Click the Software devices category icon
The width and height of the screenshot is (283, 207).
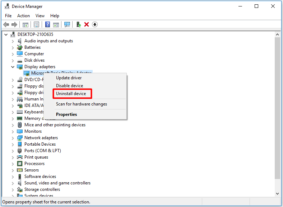click(20, 177)
